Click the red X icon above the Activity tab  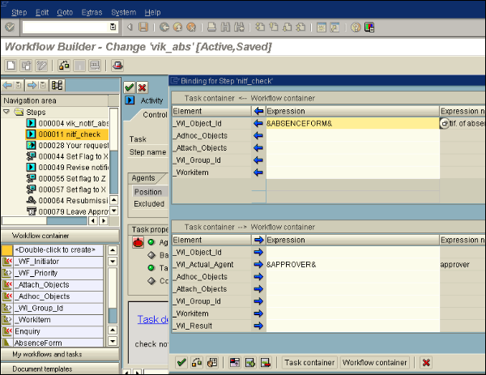143,87
